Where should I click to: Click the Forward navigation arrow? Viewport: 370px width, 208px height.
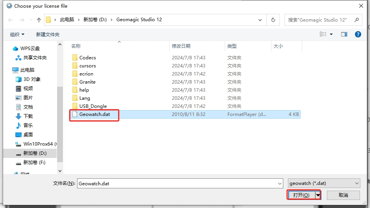pos(22,20)
